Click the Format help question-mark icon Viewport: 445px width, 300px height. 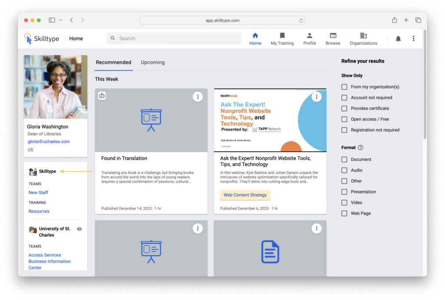pyautogui.click(x=360, y=148)
